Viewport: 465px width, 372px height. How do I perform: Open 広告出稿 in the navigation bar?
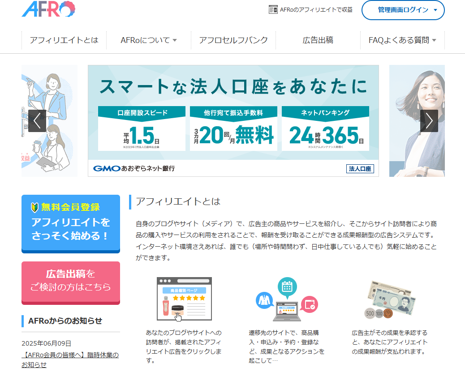coord(318,40)
